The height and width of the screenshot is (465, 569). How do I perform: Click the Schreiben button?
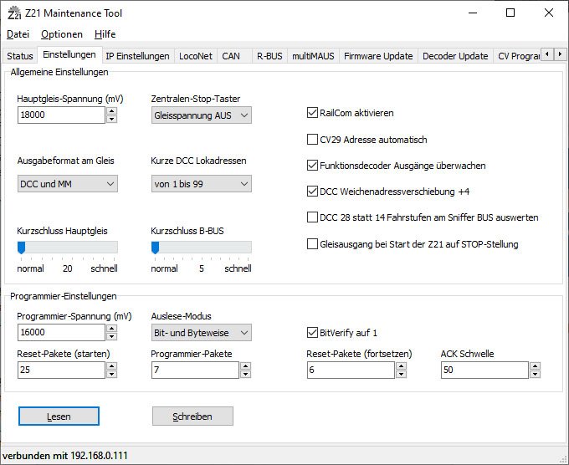pyautogui.click(x=192, y=416)
